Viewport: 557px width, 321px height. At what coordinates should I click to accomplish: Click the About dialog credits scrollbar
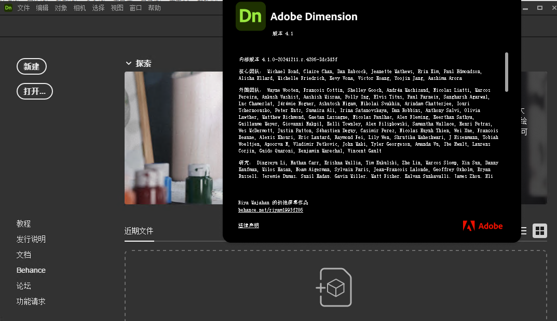coord(506,72)
